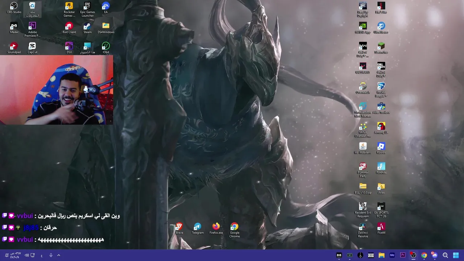Open the OBS Studio desktop shortcut
Image resolution: width=464 pixels, height=261 pixels.
tap(14, 8)
